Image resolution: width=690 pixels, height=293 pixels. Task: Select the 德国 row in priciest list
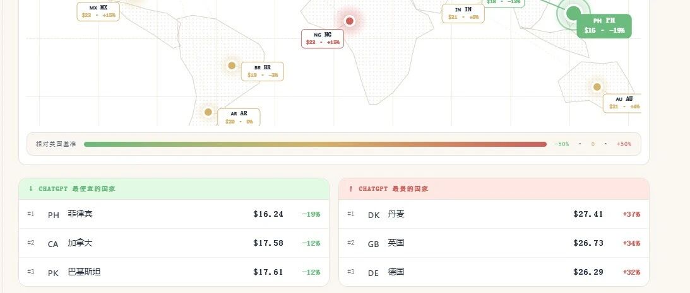pos(494,272)
